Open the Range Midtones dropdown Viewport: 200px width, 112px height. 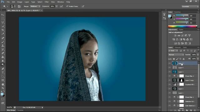click(x=35, y=6)
